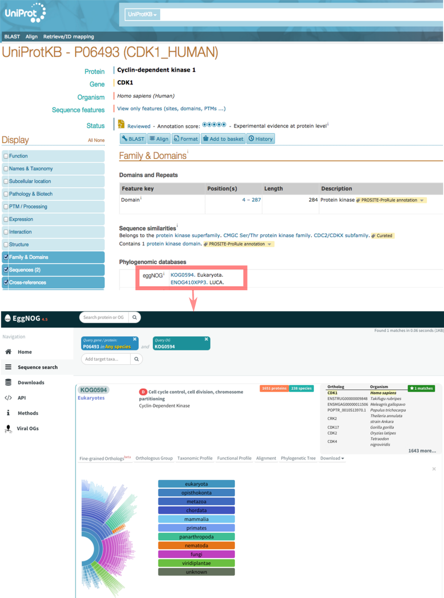Open KOG0594 eggNOG link
The height and width of the screenshot is (598, 444).
click(182, 275)
